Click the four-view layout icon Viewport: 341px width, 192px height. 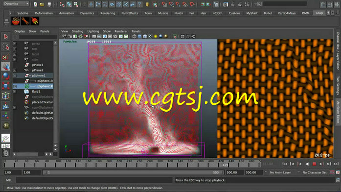point(6,146)
